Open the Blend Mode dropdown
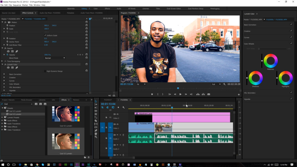This screenshot has height=167, width=297. (55, 58)
